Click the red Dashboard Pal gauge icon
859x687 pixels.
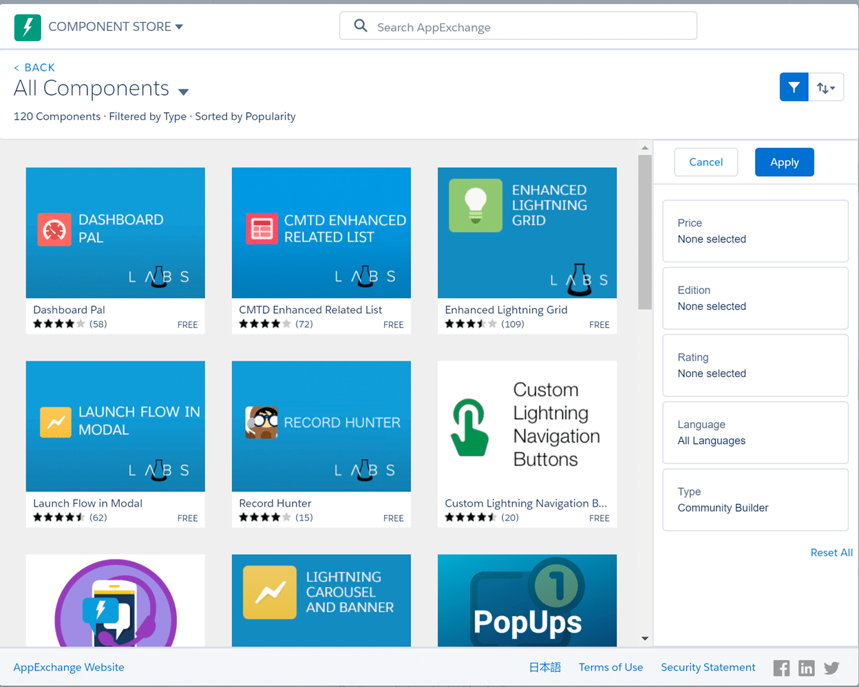54,229
